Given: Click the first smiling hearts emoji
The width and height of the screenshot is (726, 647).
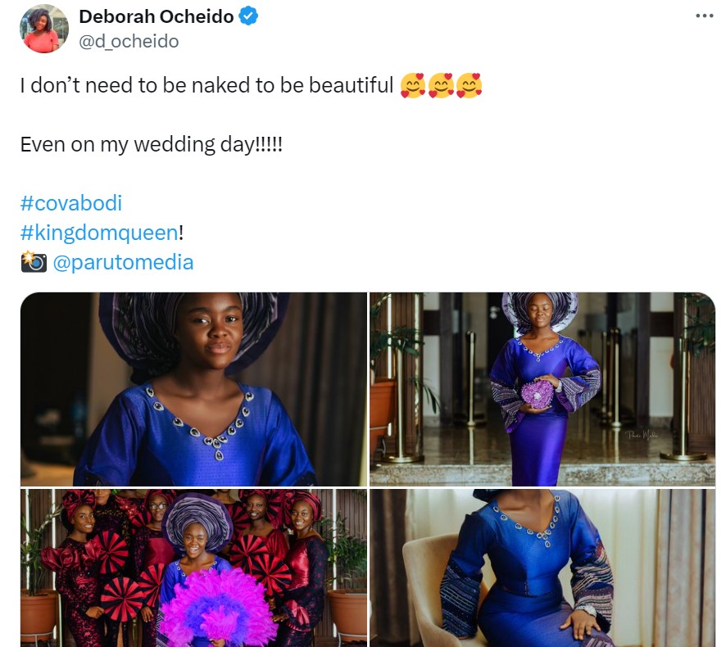Looking at the screenshot, I should pos(413,85).
